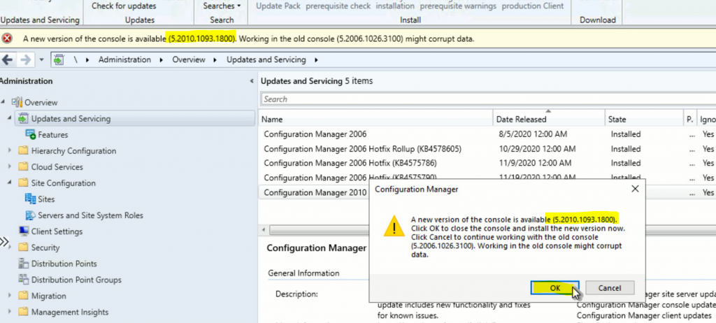Screen dimensions: 716x323
Task: Expand the Migration node
Action: (x=10, y=296)
